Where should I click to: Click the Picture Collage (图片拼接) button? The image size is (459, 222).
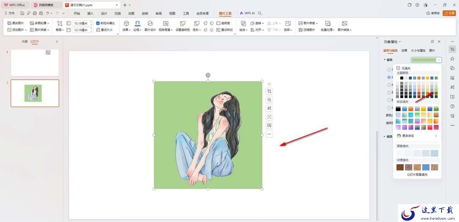(x=39, y=30)
